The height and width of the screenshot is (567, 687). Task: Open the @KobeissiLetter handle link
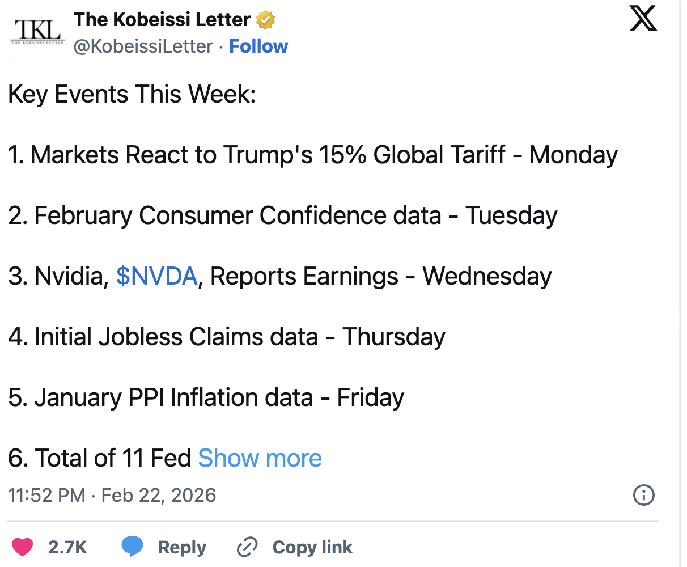click(x=143, y=46)
